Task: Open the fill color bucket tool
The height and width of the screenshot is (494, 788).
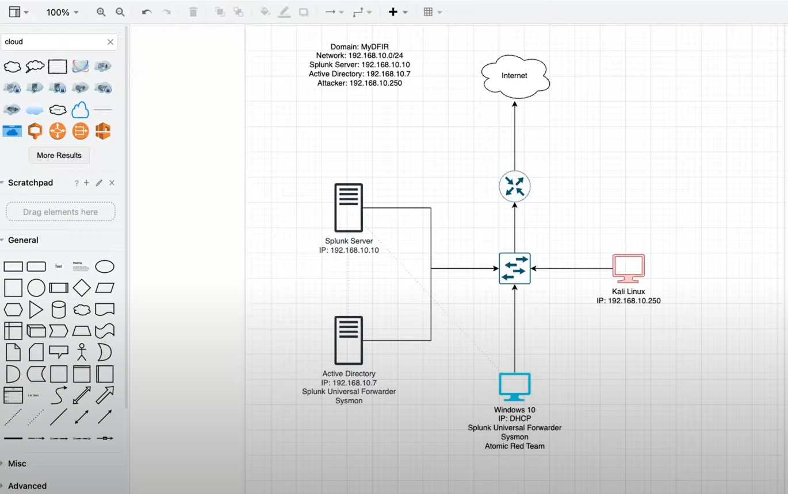Action: 265,12
